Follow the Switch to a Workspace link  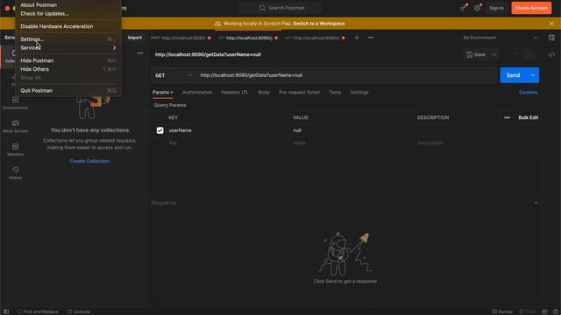click(x=319, y=24)
